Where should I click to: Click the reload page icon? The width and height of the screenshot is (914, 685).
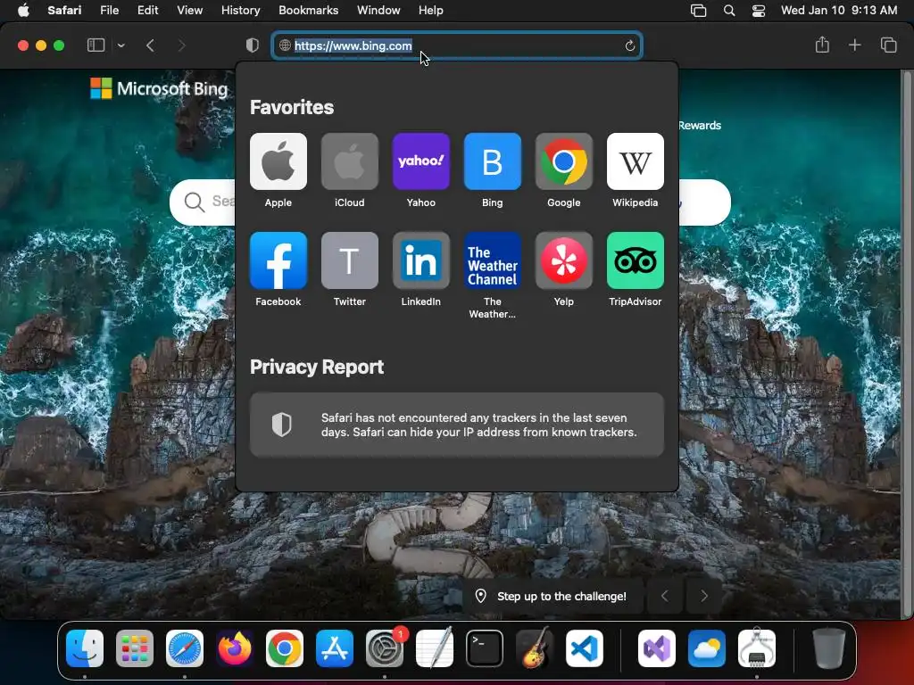(x=629, y=45)
